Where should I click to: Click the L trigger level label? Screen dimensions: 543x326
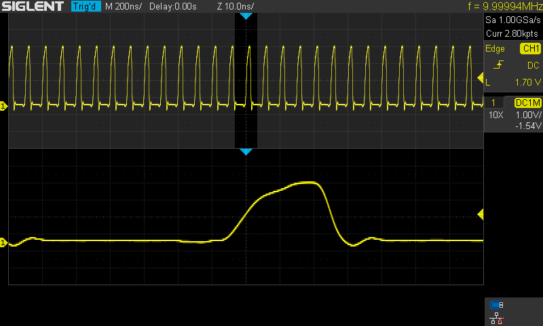point(488,82)
